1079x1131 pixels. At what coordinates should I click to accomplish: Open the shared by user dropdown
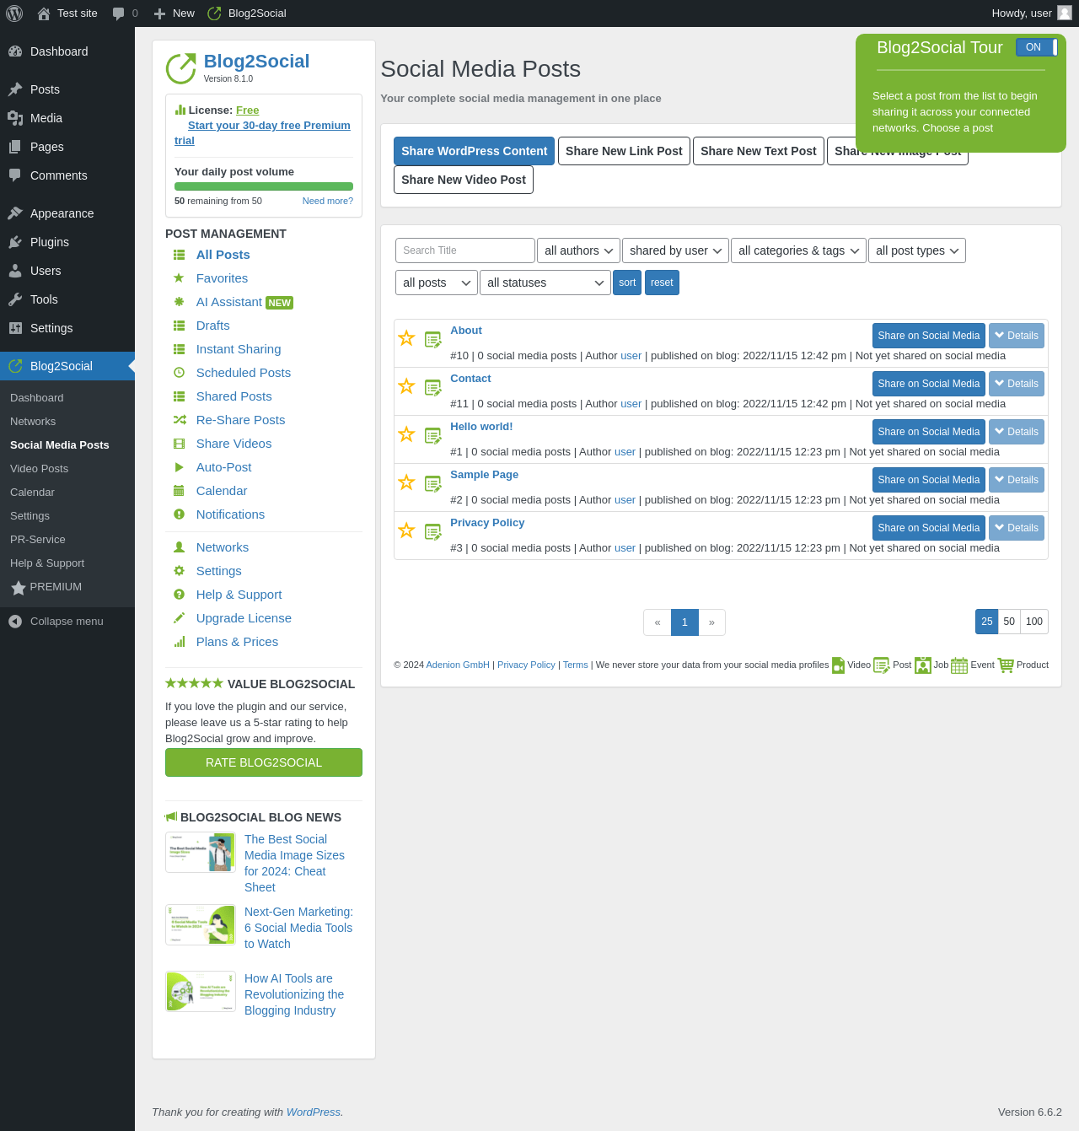(x=675, y=250)
